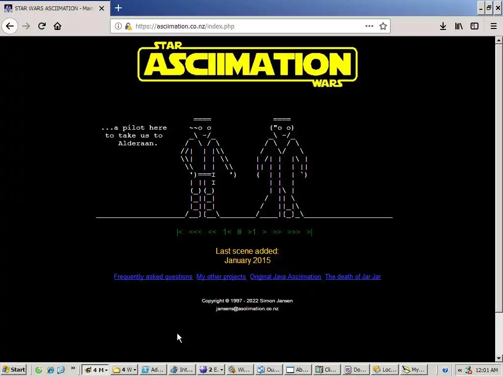Switch to the 'My...' taskbar window
Image resolution: width=503 pixels, height=377 pixels.
click(x=413, y=370)
